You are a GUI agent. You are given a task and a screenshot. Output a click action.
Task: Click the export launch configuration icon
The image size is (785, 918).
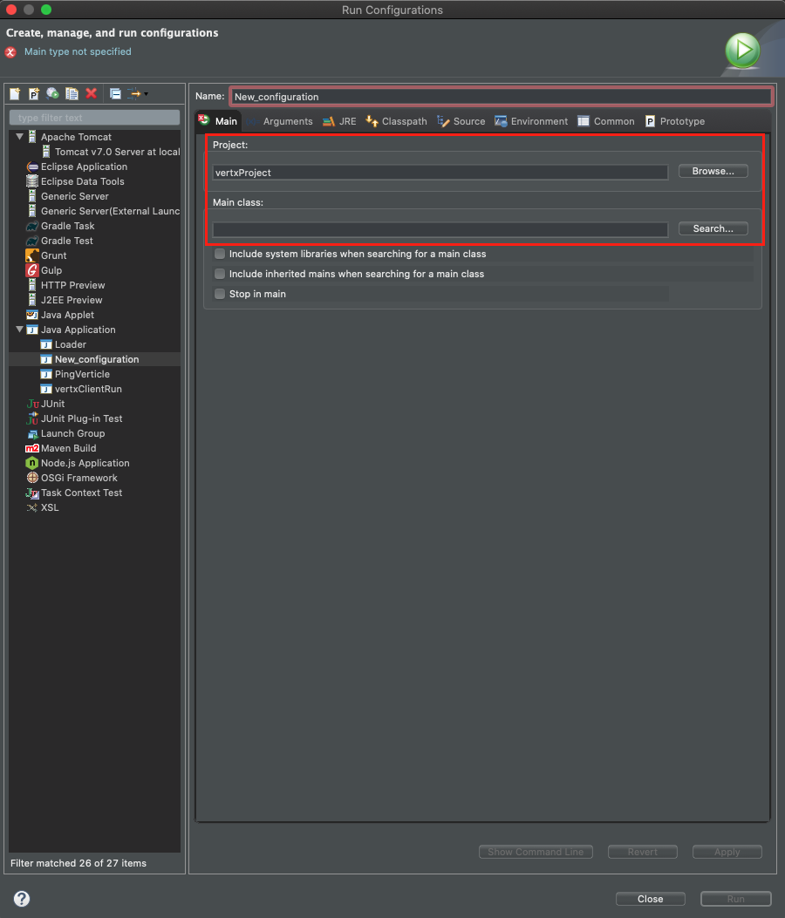pyautogui.click(x=52, y=93)
